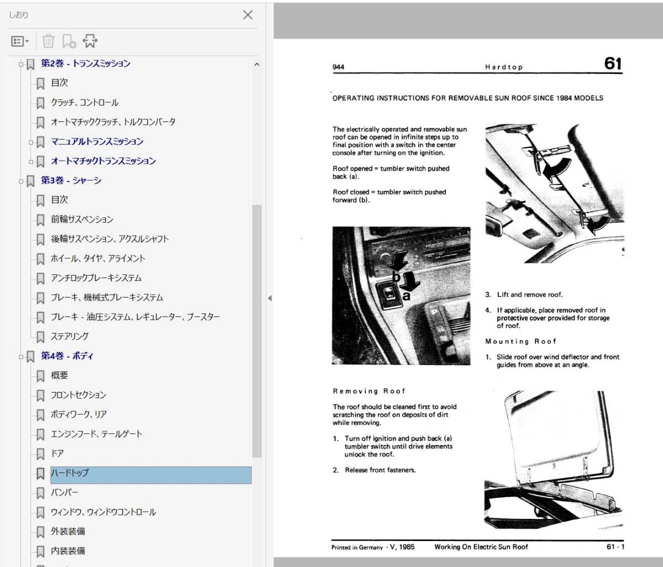663x567 pixels.
Task: Click the しおり panel title
Action: [x=19, y=15]
